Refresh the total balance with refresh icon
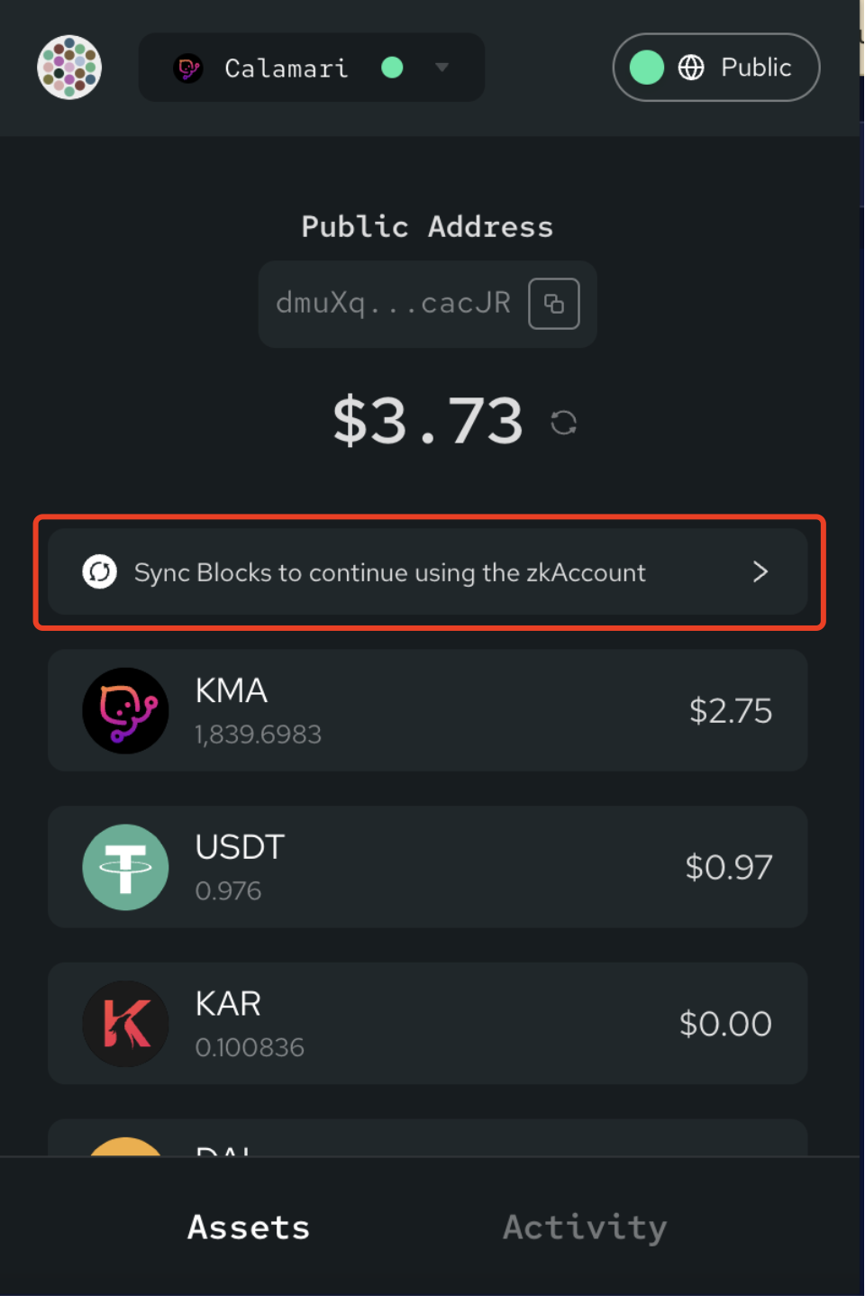 click(x=564, y=423)
